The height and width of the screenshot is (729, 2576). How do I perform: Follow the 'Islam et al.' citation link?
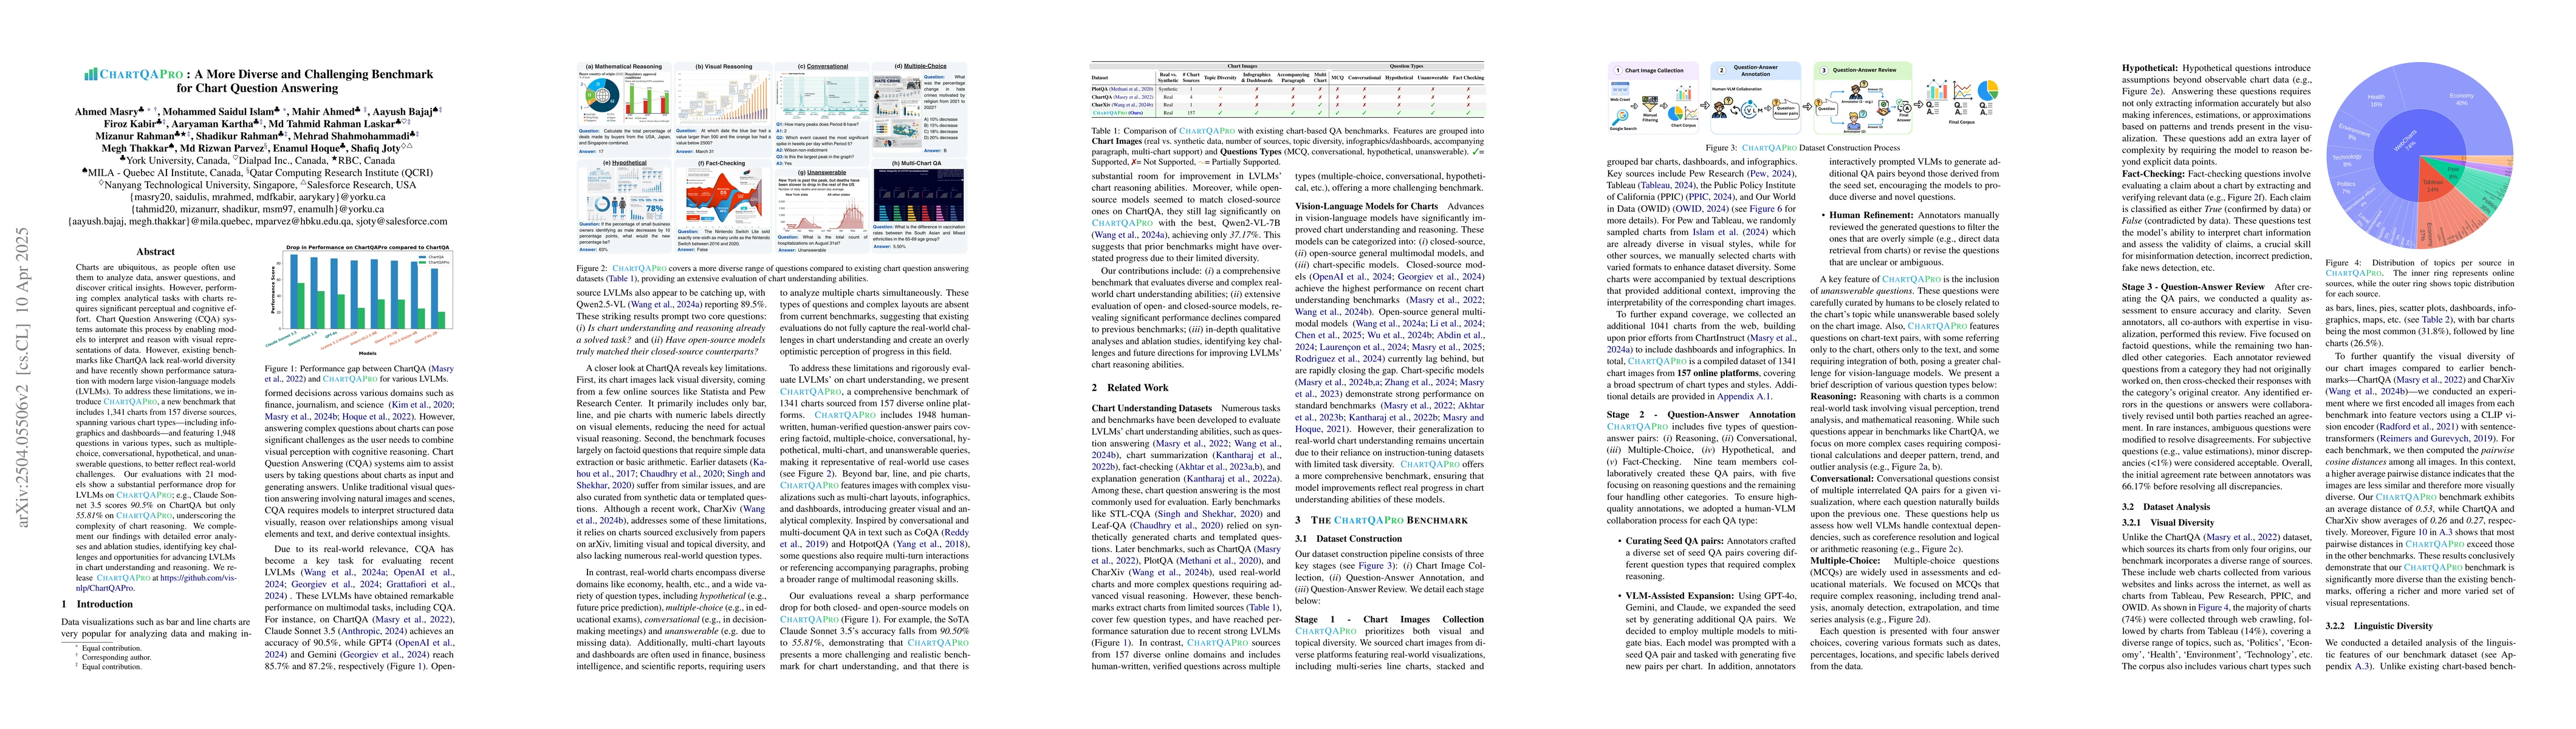(x=1715, y=233)
